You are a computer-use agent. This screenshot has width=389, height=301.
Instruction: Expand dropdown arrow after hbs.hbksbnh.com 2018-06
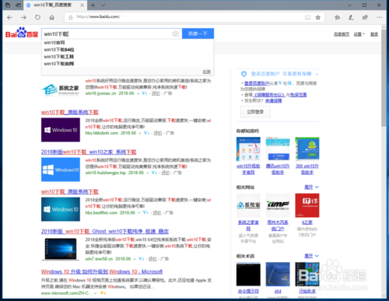[x=139, y=133]
